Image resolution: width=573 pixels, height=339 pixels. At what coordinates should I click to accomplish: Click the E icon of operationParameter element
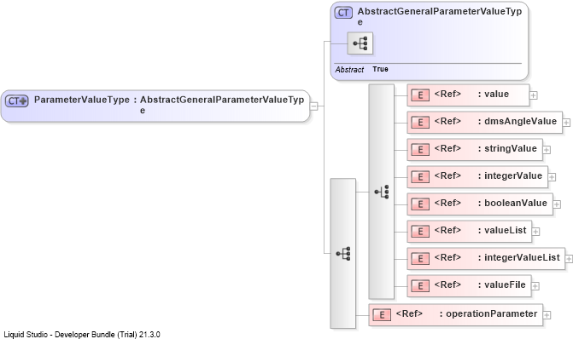click(382, 315)
